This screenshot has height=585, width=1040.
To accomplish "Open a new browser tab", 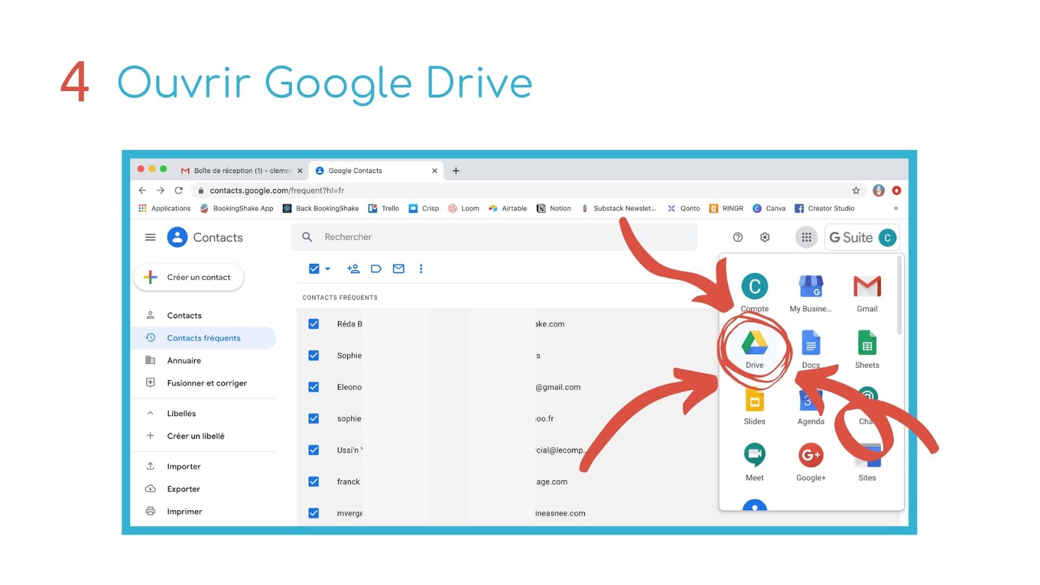I will (x=456, y=171).
